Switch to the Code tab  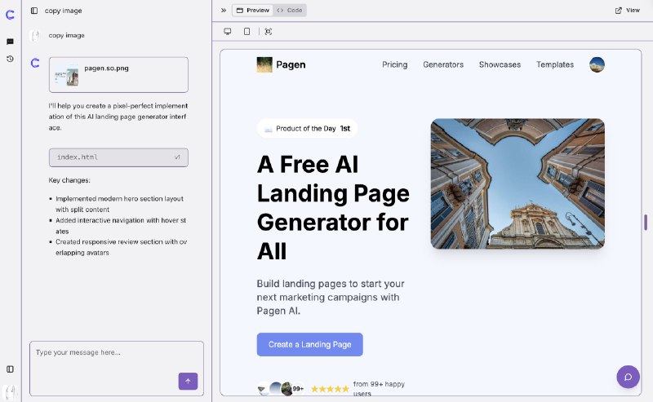(290, 11)
